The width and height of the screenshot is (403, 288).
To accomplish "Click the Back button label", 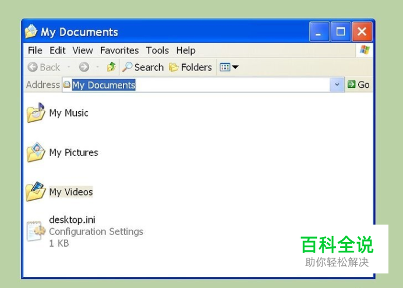I will click(x=50, y=67).
